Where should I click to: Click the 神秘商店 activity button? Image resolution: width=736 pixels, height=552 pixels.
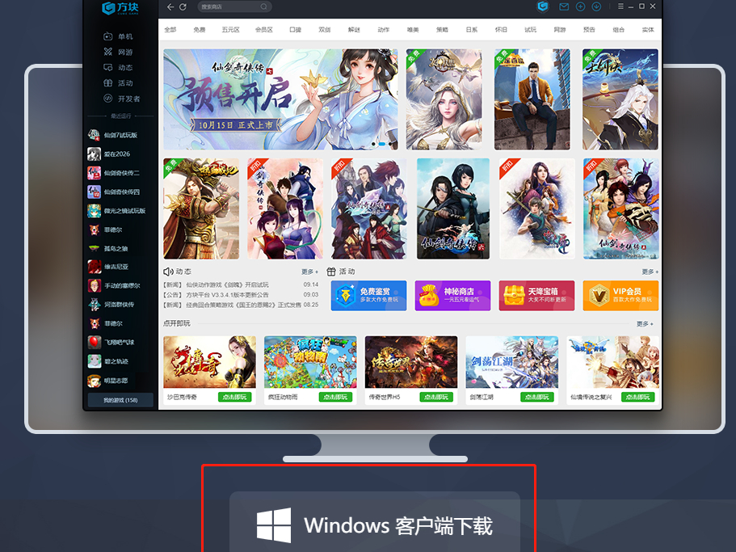[452, 295]
